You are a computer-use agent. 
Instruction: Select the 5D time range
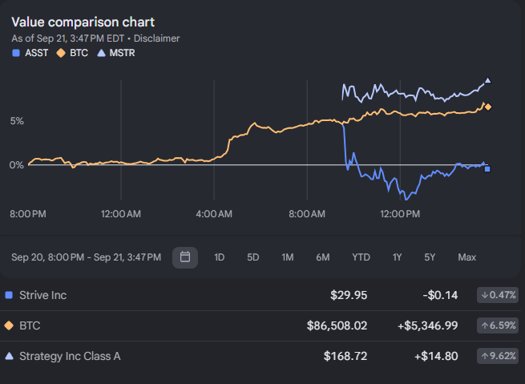(253, 257)
